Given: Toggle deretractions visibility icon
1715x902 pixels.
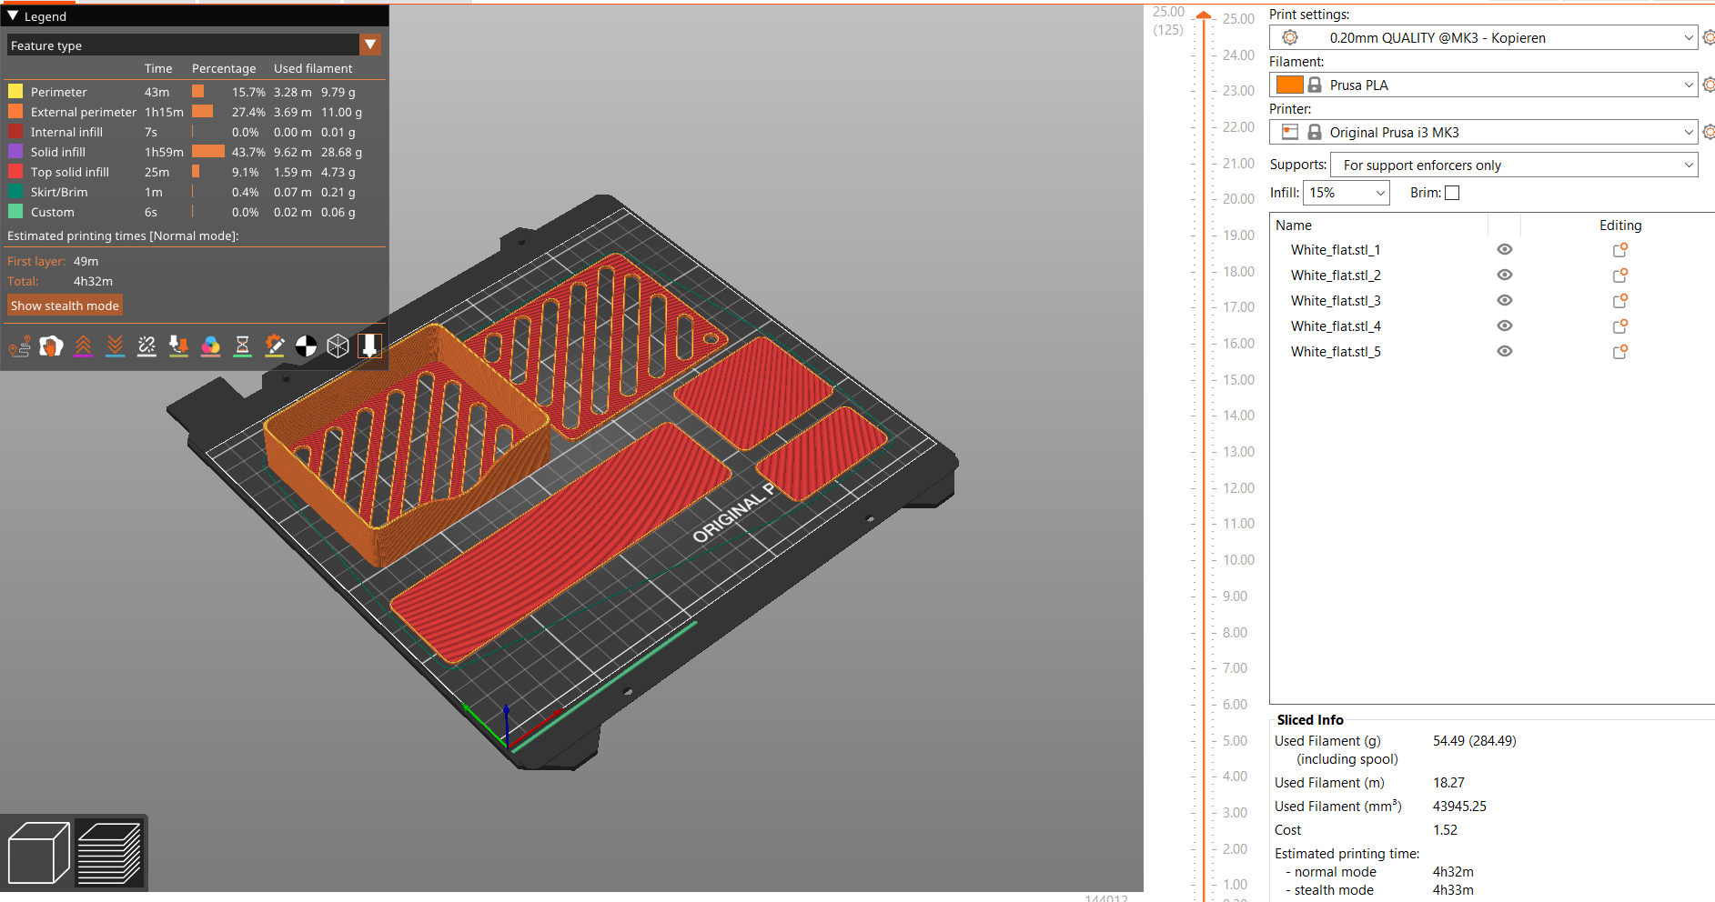Looking at the screenshot, I should pyautogui.click(x=115, y=346).
